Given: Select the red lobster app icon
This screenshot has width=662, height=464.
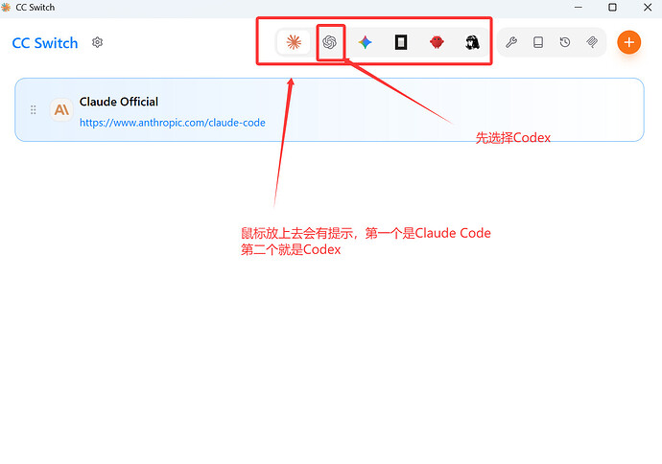Looking at the screenshot, I should click(x=437, y=42).
